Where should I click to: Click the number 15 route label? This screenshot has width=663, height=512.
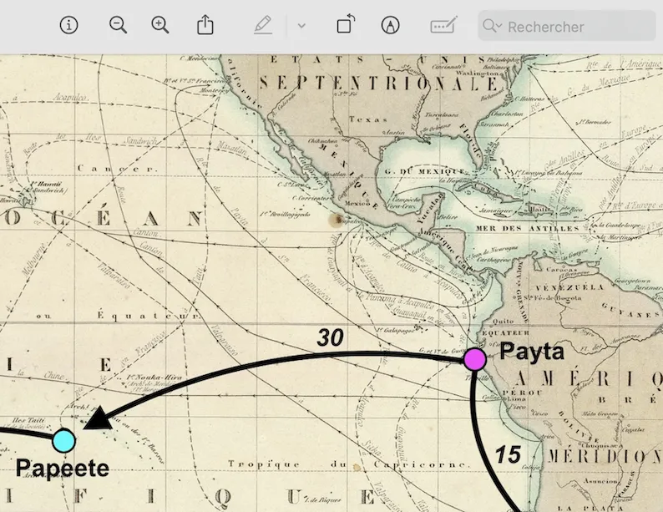[x=508, y=455]
